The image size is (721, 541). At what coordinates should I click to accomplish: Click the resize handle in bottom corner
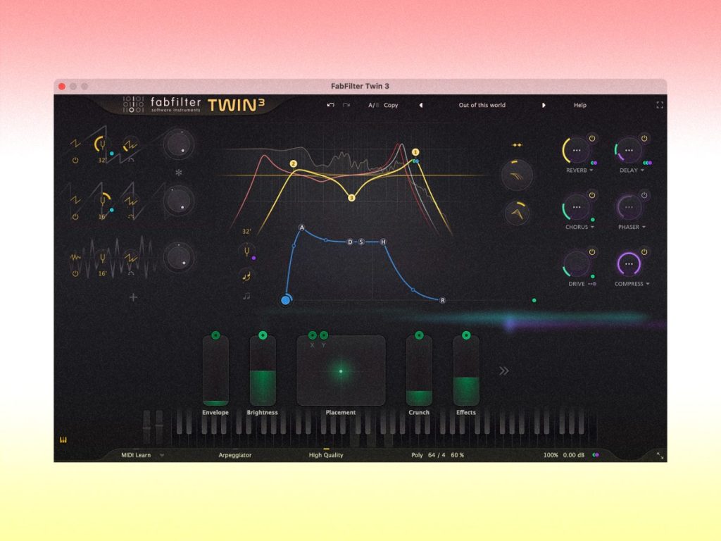click(x=660, y=456)
